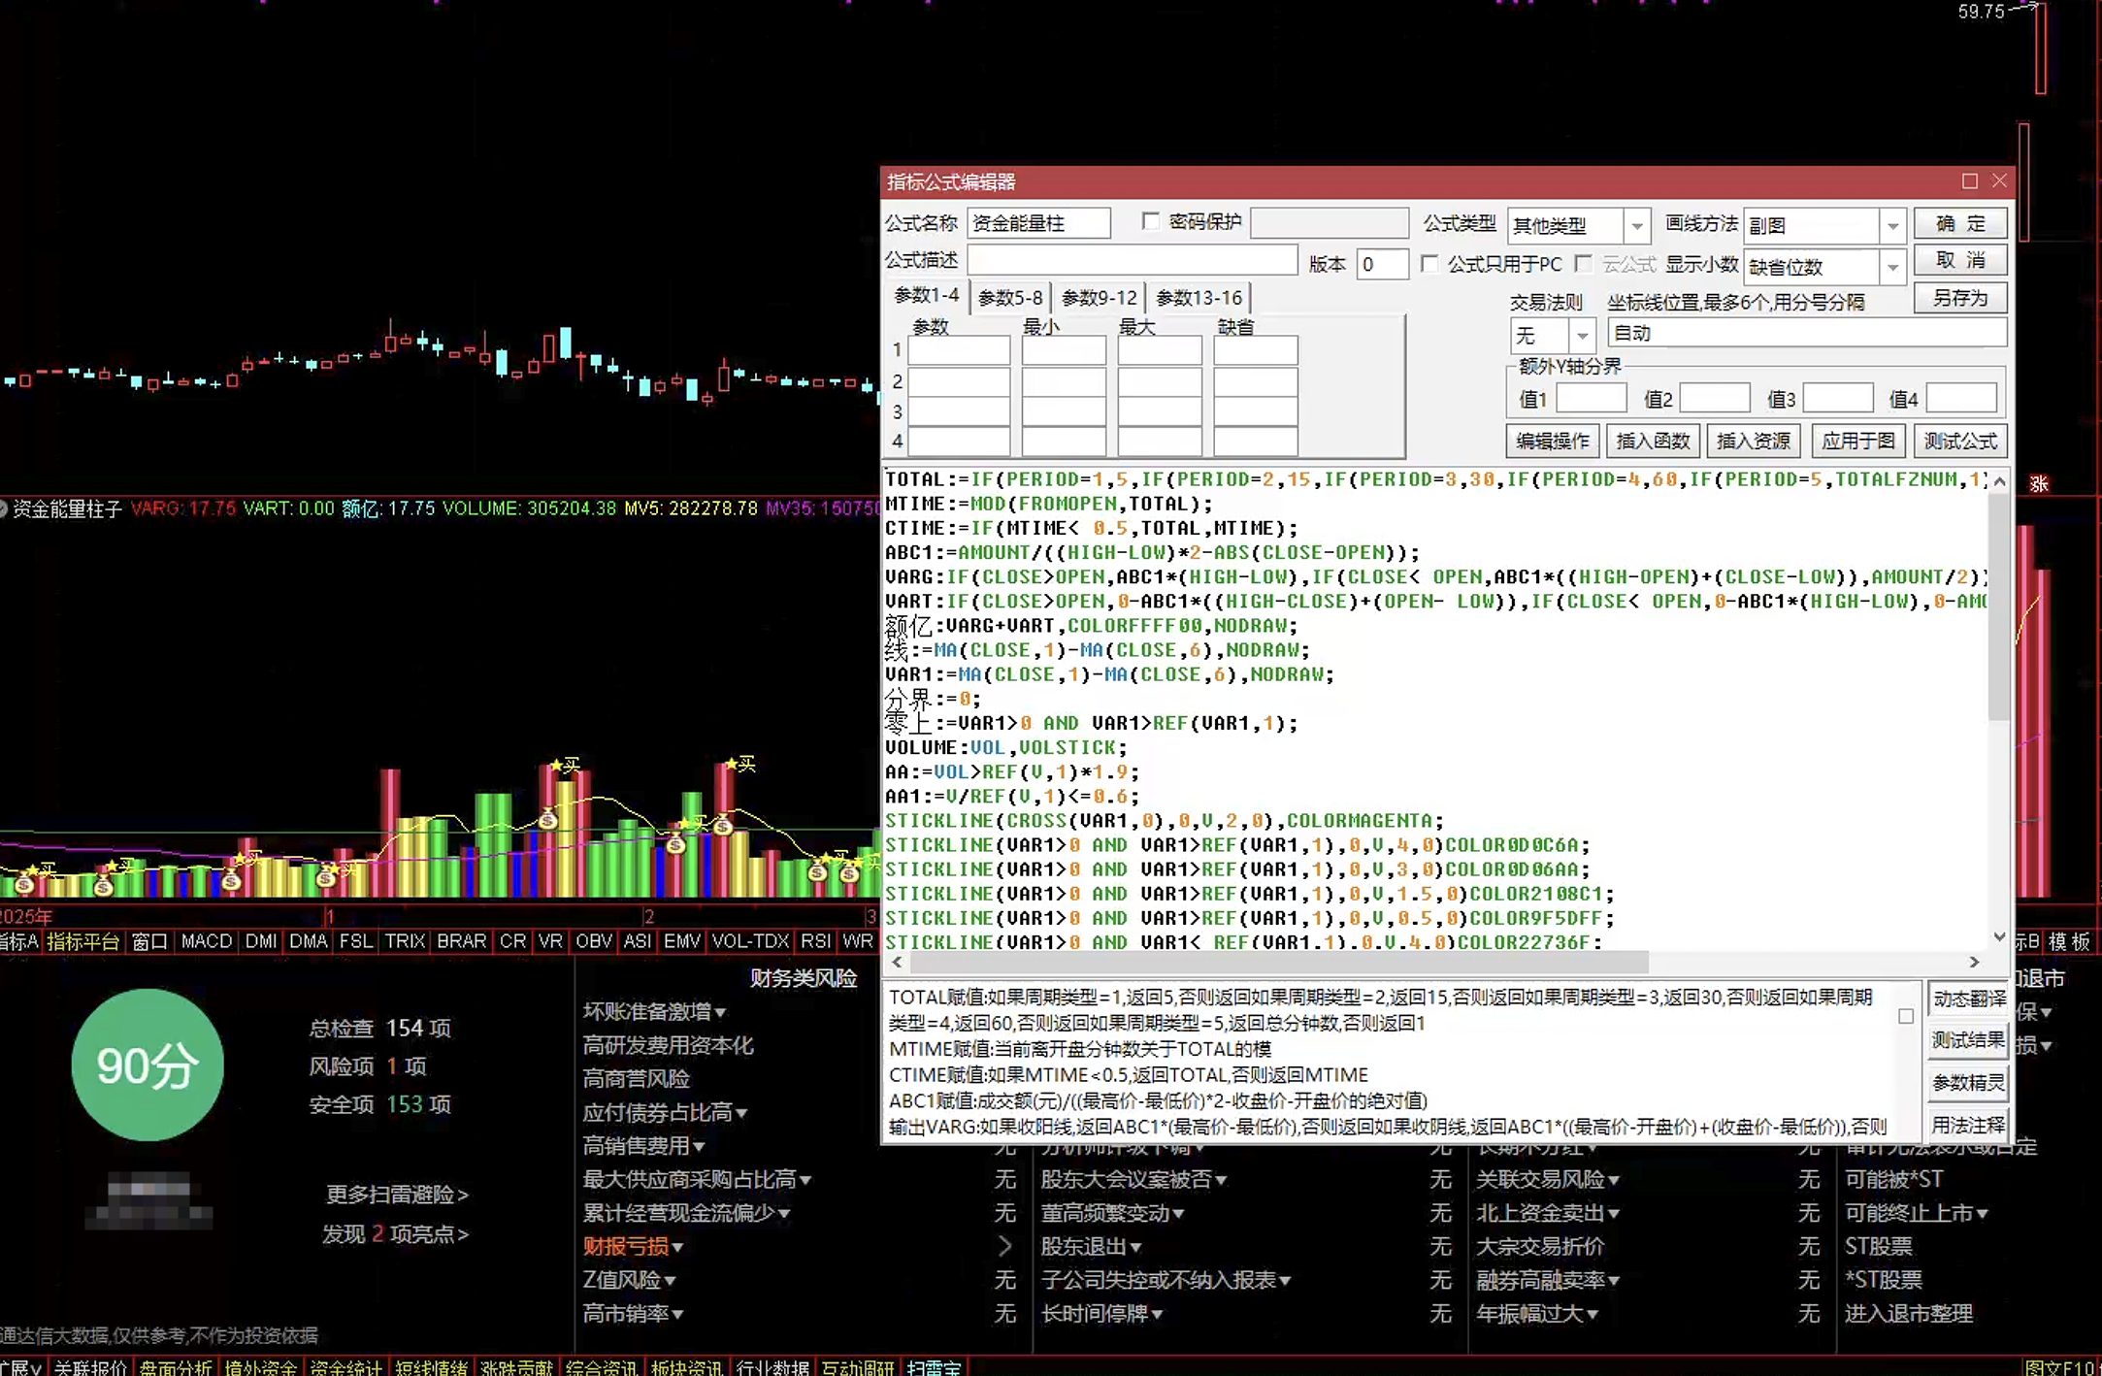The width and height of the screenshot is (2102, 1376).
Task: Click the 确定 button
Action: click(1960, 224)
